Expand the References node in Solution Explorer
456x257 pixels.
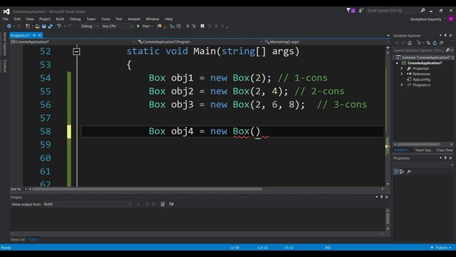[402, 74]
